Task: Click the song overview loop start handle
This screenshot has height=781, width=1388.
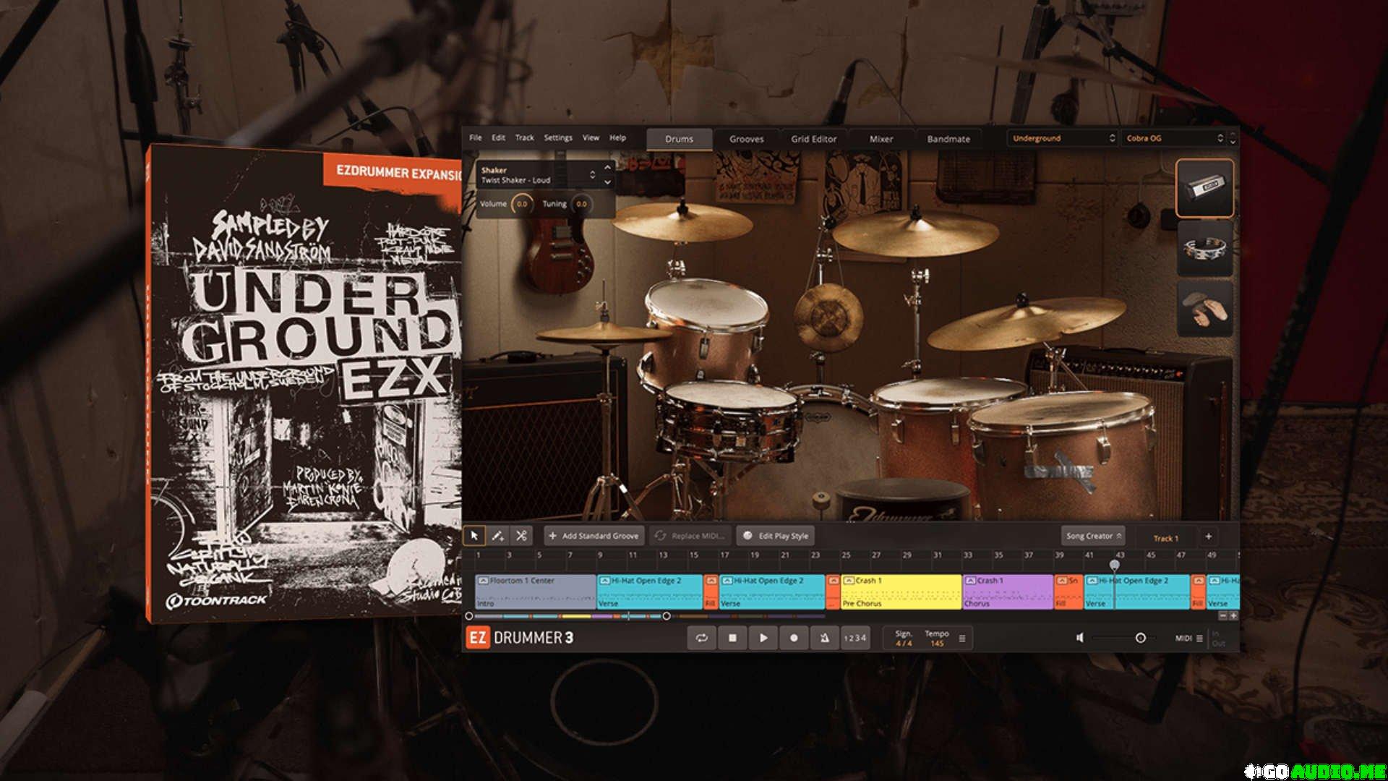Action: pyautogui.click(x=469, y=616)
